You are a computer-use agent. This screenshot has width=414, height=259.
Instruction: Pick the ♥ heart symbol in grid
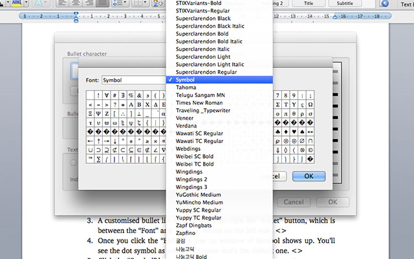[294, 132]
